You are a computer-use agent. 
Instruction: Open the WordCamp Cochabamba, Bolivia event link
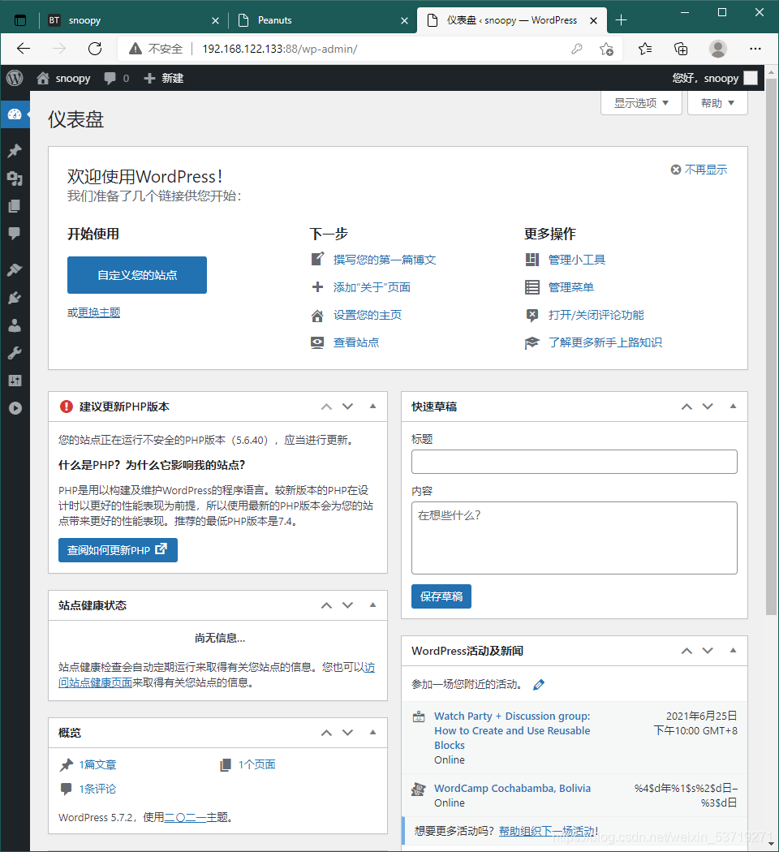512,789
